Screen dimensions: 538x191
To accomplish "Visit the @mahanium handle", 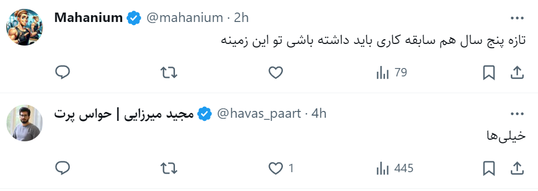I will 184,17.
